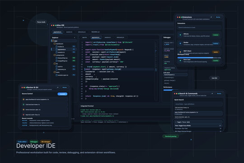Click the status badge on the GitLens row
This screenshot has width=244, height=163.
point(216,35)
